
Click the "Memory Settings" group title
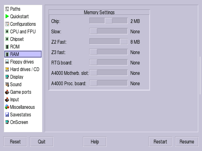(99, 13)
